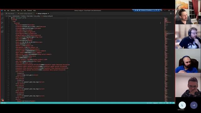Switch to the first editor tab

[11, 13]
